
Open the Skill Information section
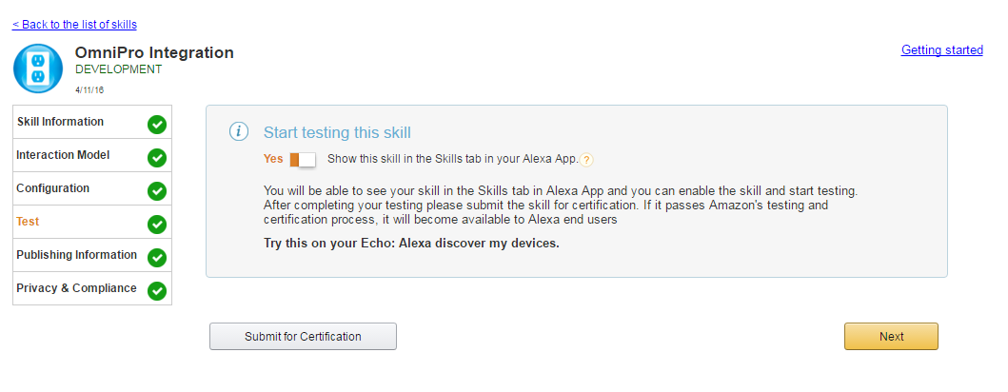pyautogui.click(x=60, y=122)
